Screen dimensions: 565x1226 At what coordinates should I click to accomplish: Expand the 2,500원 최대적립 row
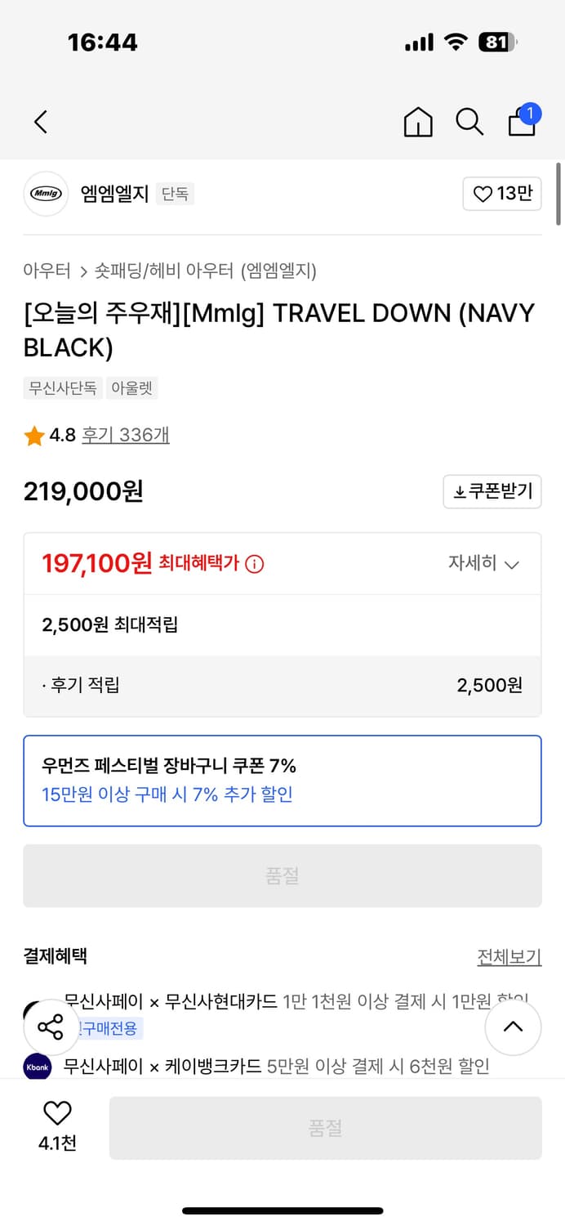point(282,625)
